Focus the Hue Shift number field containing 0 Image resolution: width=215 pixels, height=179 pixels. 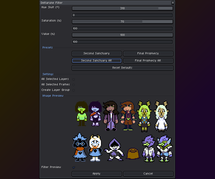pyautogui.click(x=122, y=15)
